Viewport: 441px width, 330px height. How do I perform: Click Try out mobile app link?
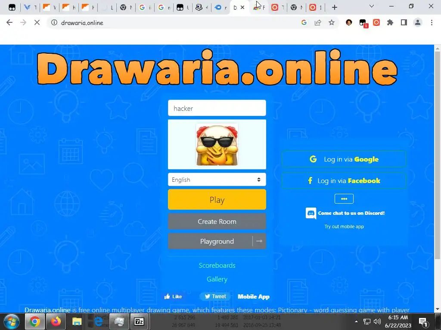pyautogui.click(x=344, y=226)
